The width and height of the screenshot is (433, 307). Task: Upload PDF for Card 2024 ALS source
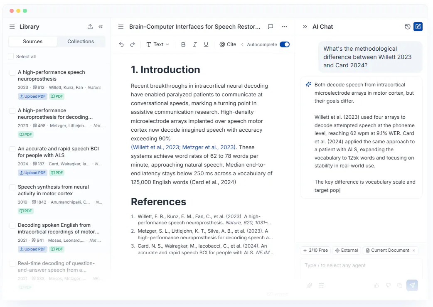click(x=32, y=173)
